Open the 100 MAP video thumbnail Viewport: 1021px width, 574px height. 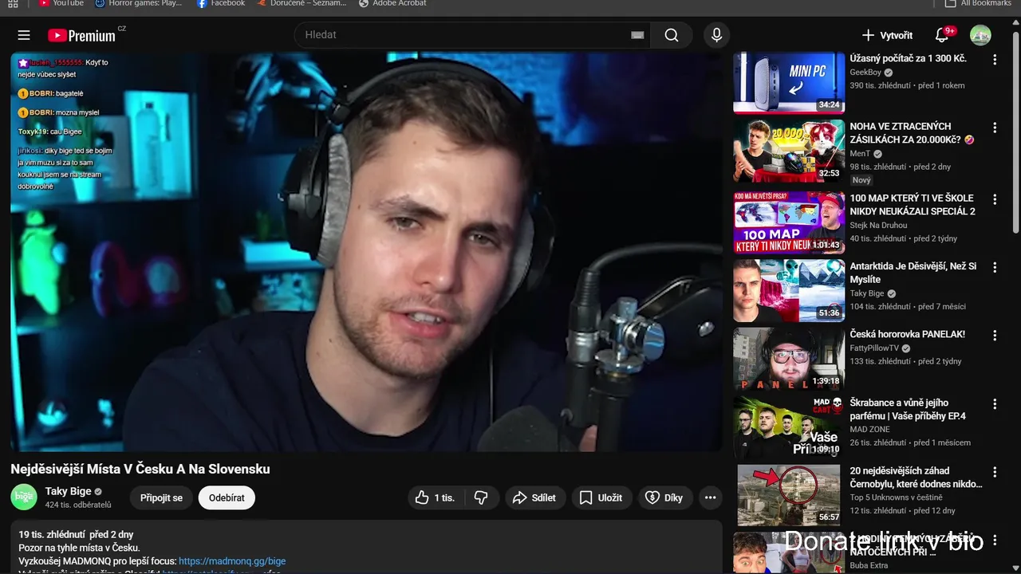(789, 222)
